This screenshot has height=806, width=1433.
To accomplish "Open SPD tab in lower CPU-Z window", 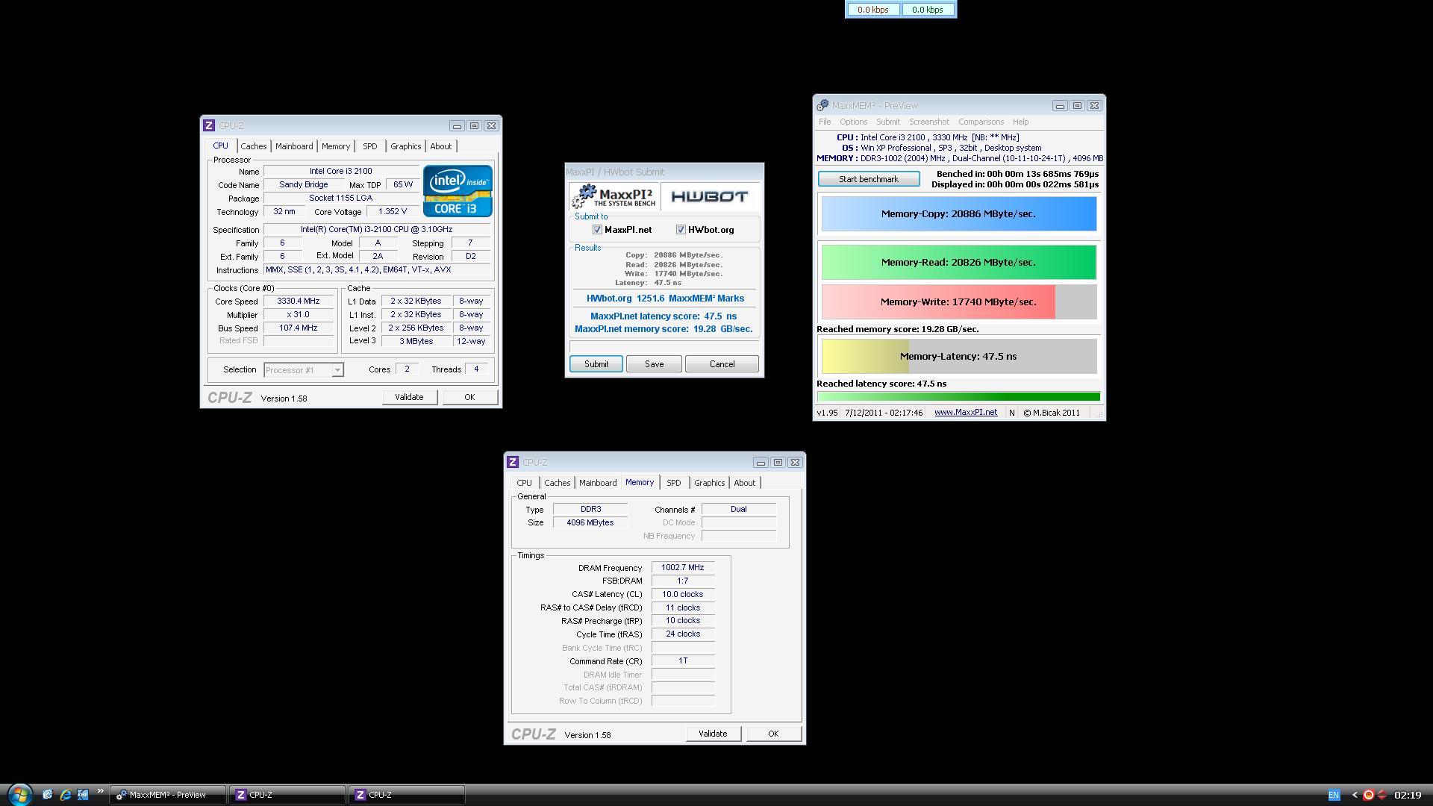I will [x=674, y=483].
